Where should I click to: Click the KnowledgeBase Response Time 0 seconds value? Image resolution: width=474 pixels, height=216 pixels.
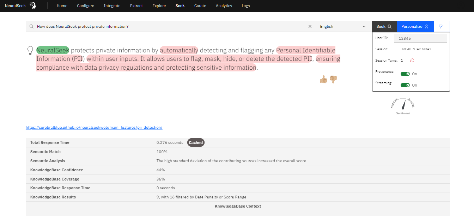[x=166, y=188]
